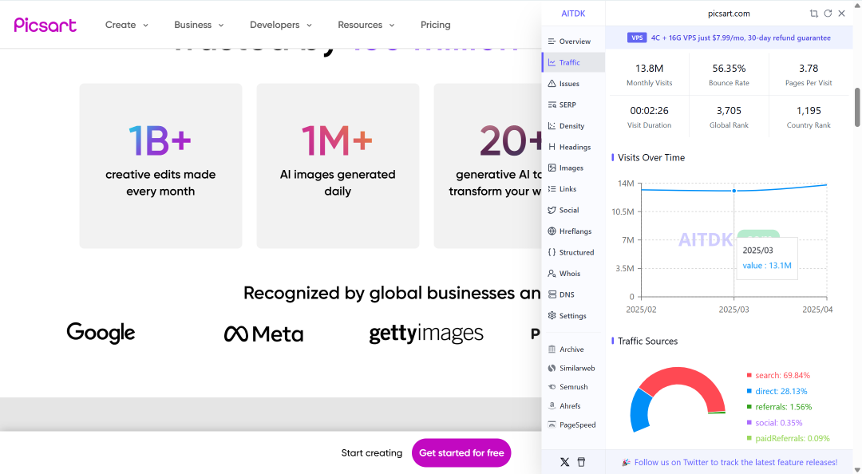Open the Structured data section
Viewport: 862px width, 474px height.
point(573,252)
